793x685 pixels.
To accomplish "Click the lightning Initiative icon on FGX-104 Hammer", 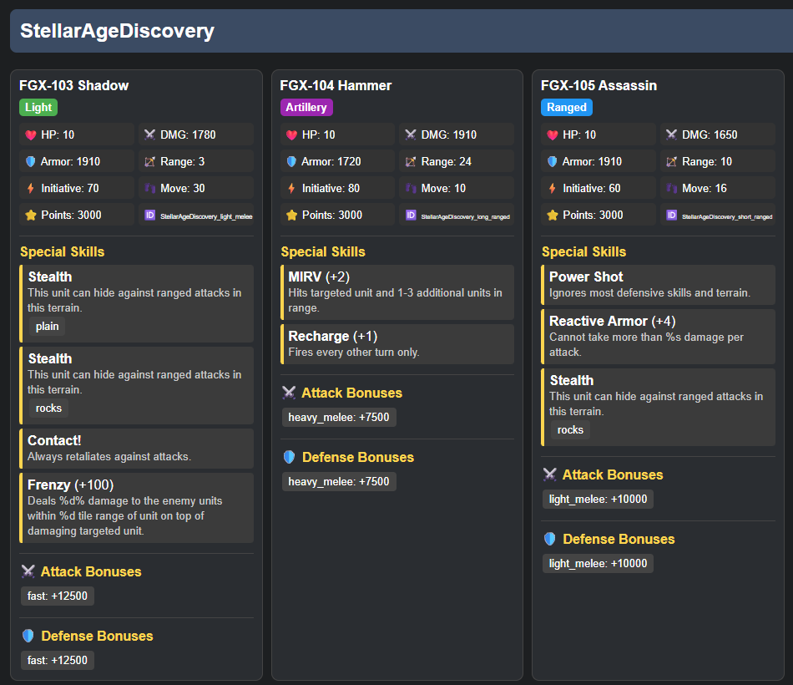I will [x=292, y=188].
